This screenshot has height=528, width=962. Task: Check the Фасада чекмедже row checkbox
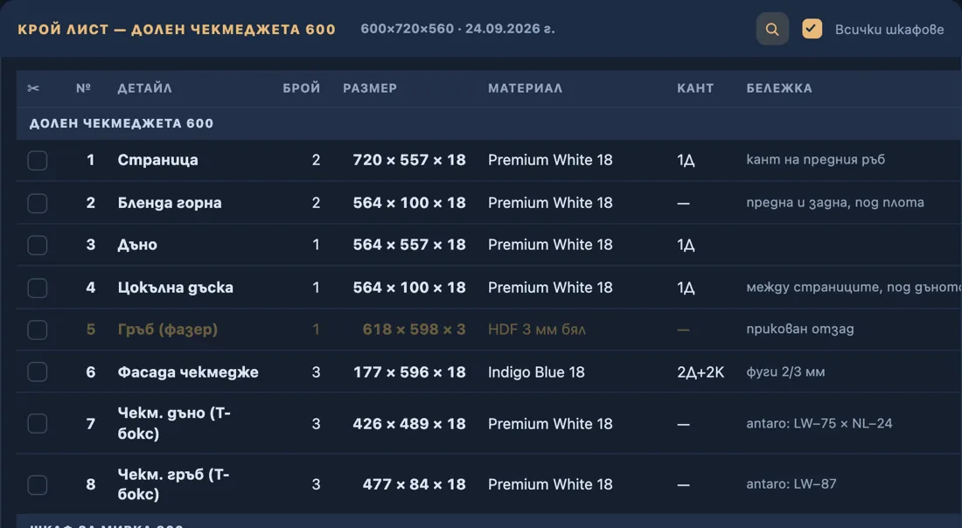38,372
